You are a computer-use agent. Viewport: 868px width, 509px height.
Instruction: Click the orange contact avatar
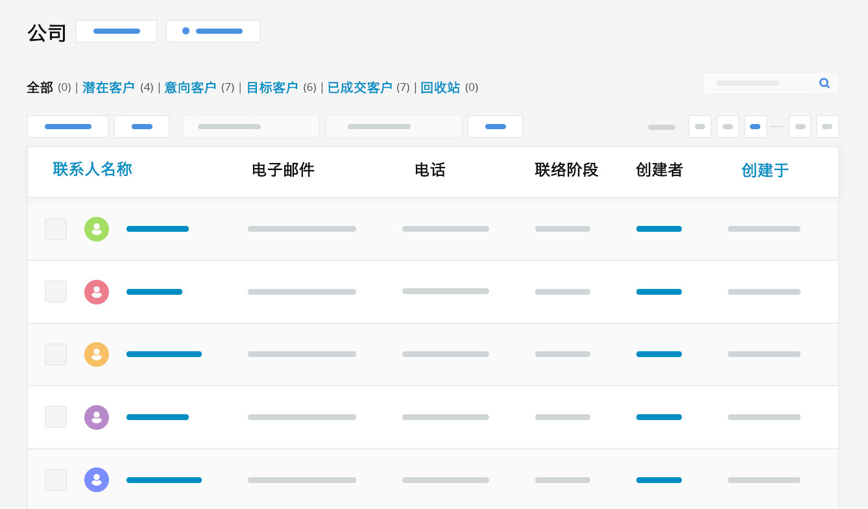97,354
